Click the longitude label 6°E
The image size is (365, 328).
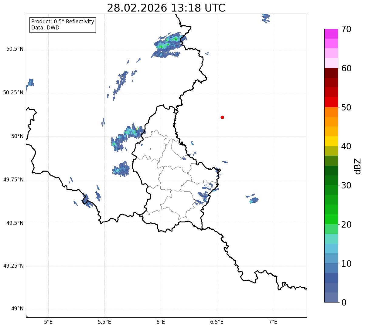[x=161, y=322]
